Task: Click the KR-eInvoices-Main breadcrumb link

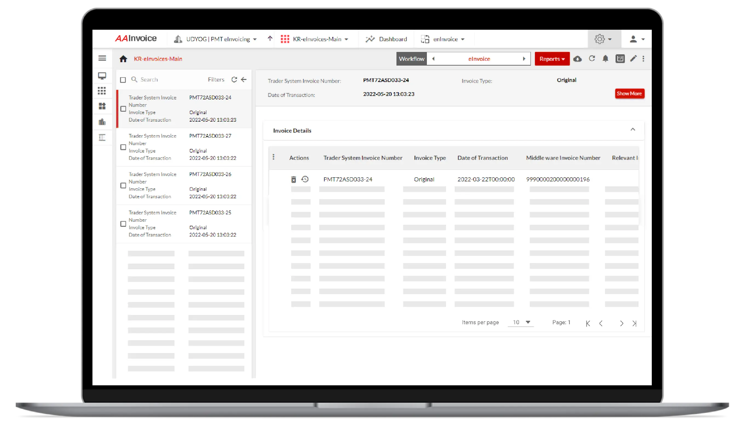Action: 158,59
